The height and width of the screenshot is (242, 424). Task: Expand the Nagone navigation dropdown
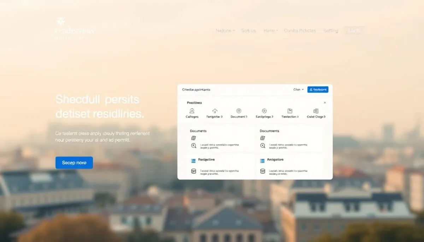coord(225,31)
